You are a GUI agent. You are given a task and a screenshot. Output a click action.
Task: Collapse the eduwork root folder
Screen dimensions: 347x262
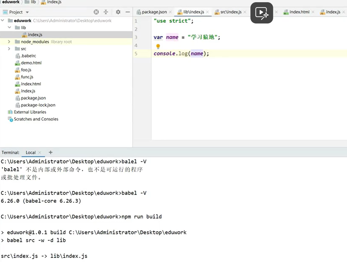[3, 20]
